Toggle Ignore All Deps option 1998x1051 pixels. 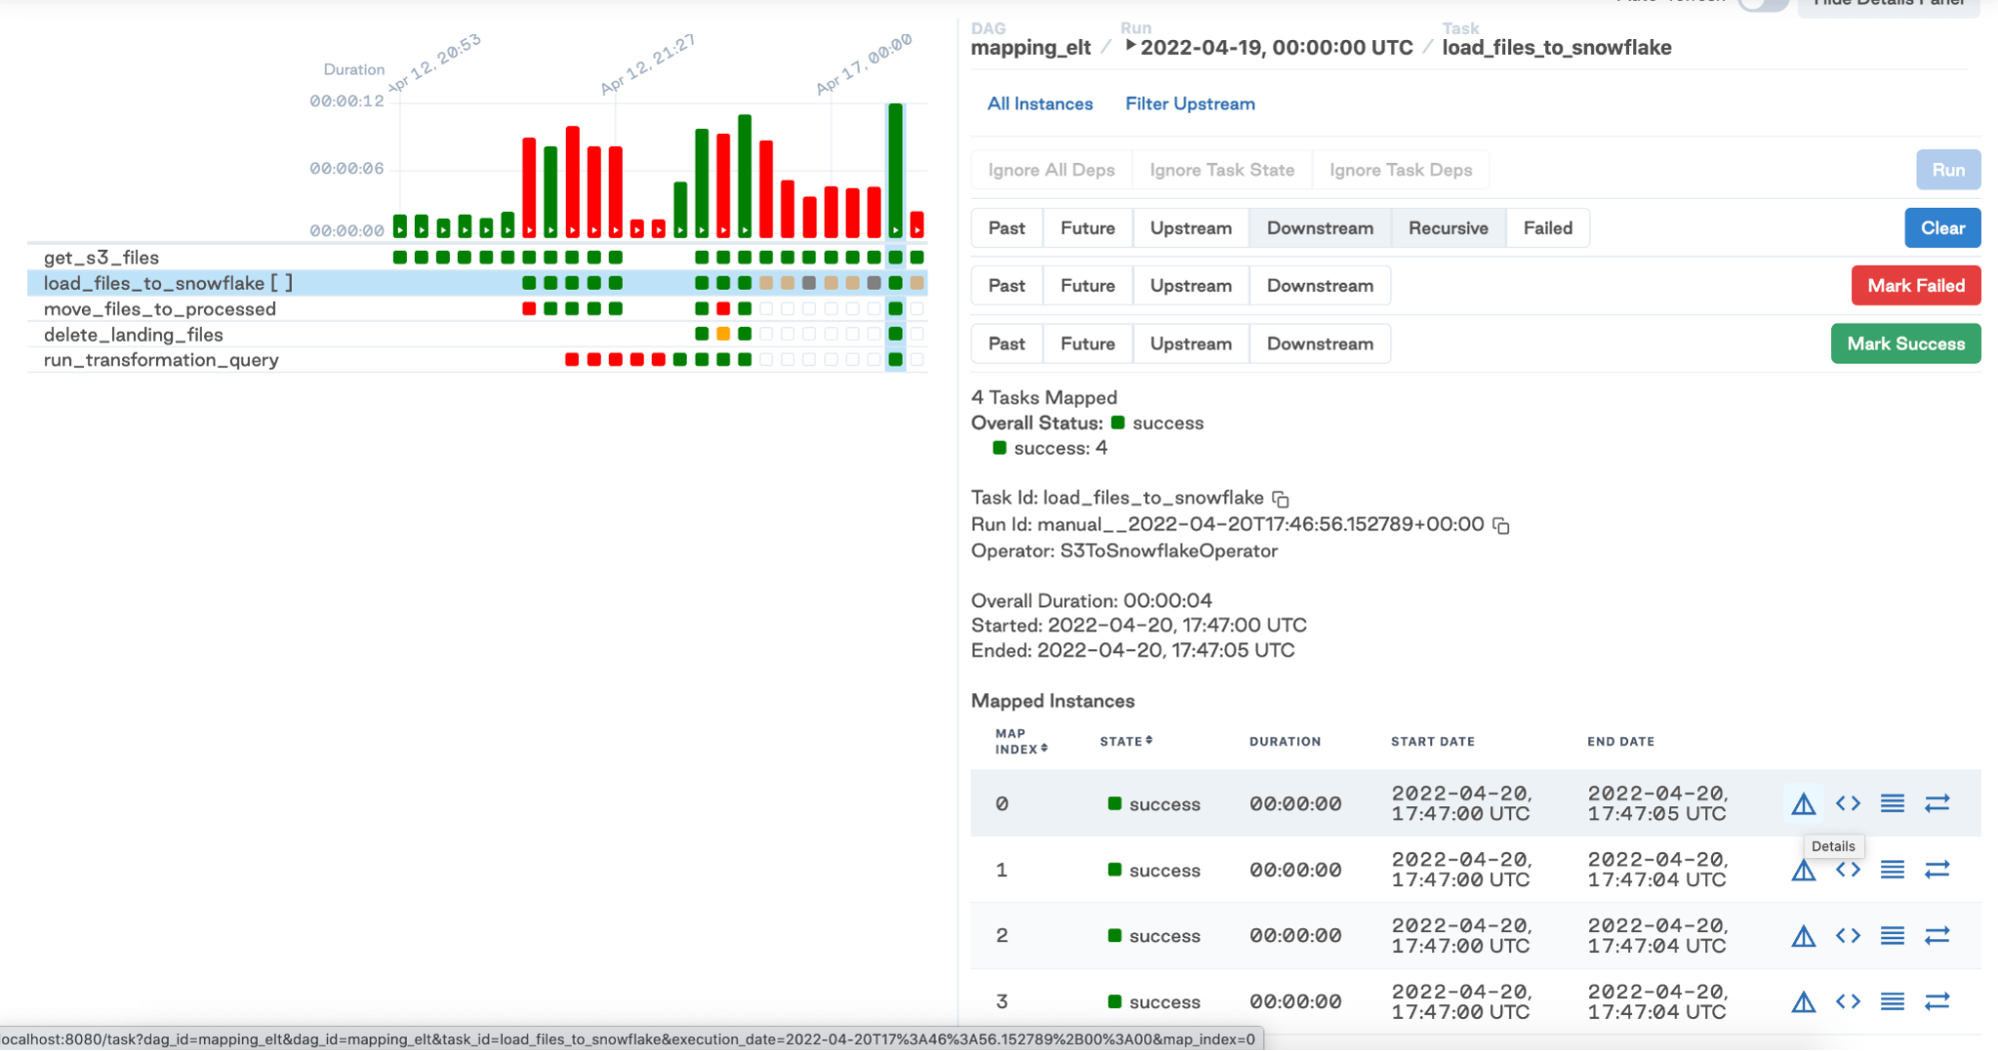pyautogui.click(x=1050, y=170)
